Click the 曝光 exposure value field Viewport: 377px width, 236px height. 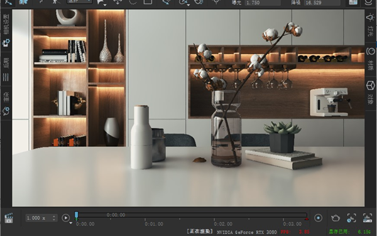pyautogui.click(x=262, y=3)
